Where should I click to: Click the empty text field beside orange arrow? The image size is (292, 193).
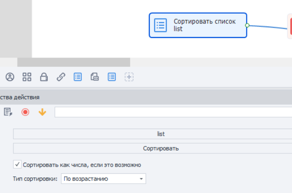[173, 112]
